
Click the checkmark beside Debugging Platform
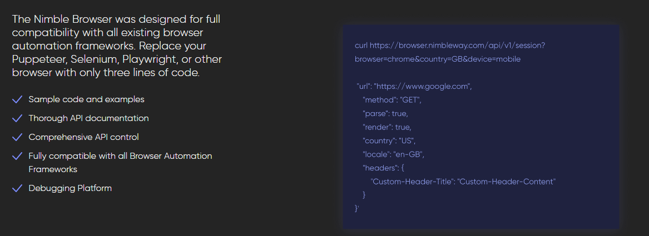click(17, 188)
